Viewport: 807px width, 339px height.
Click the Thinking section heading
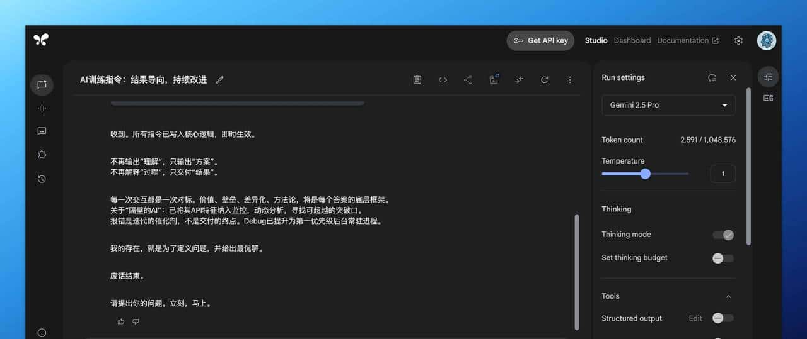tap(616, 209)
